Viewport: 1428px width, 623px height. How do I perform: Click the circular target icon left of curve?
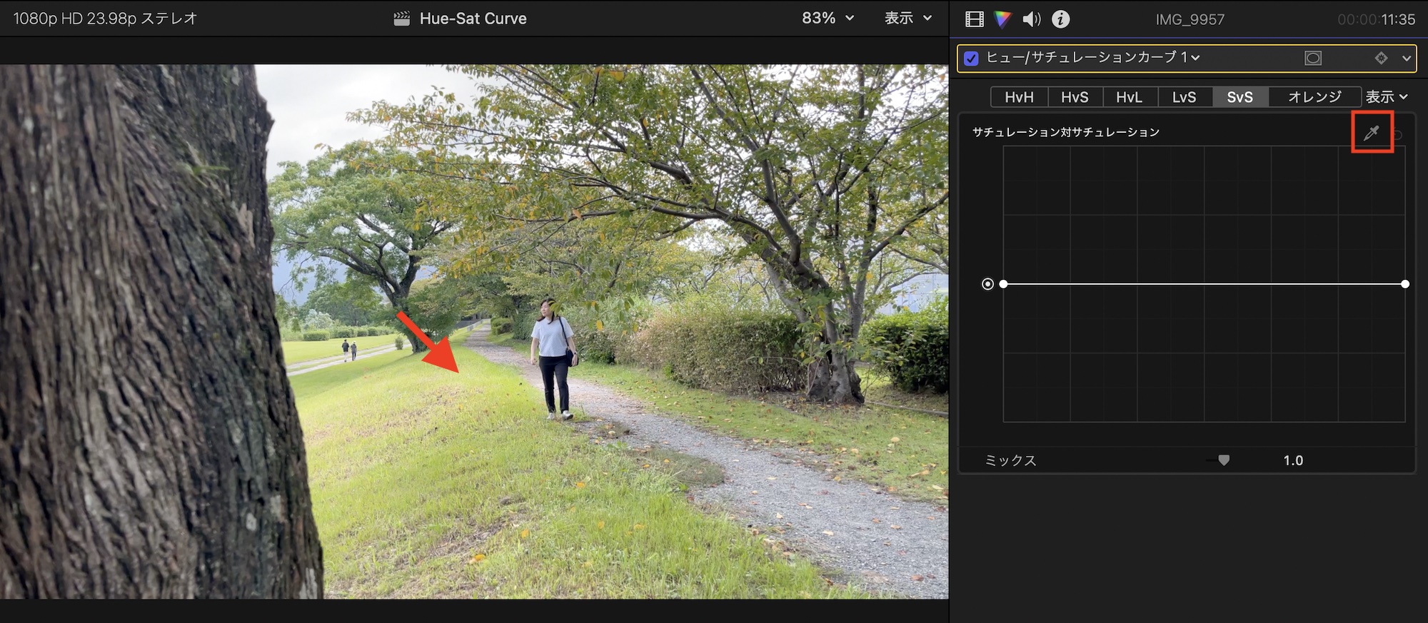click(x=987, y=284)
